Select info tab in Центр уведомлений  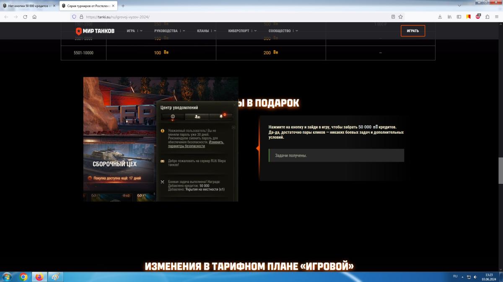pos(173,117)
